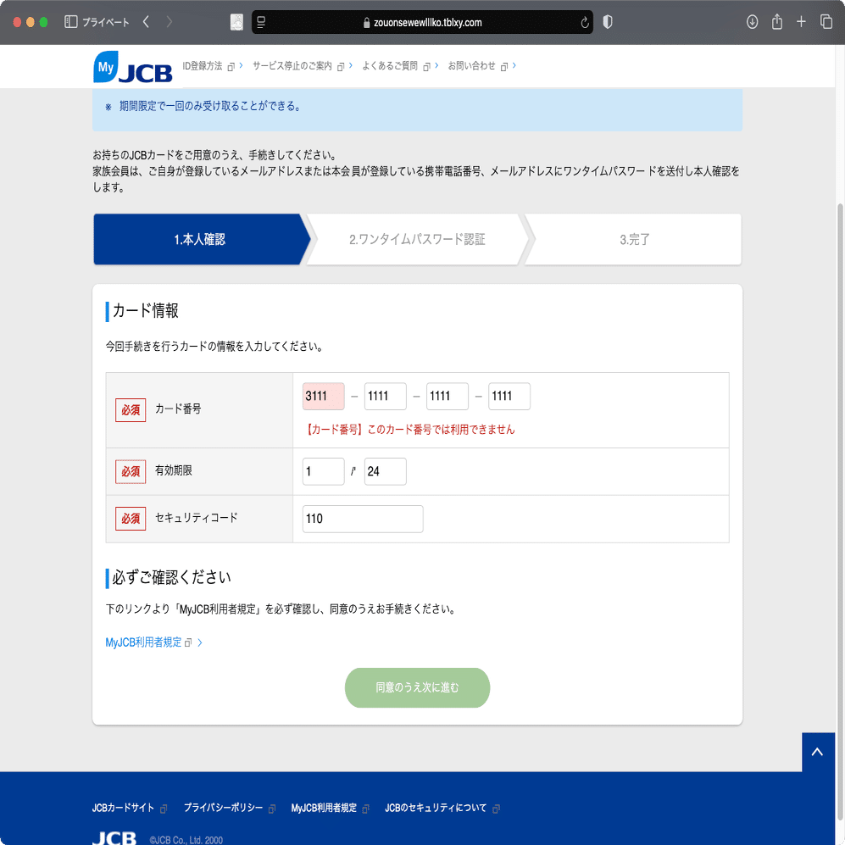This screenshot has width=845, height=845.
Task: Click the scroll-to-top arrow icon
Action: point(817,752)
